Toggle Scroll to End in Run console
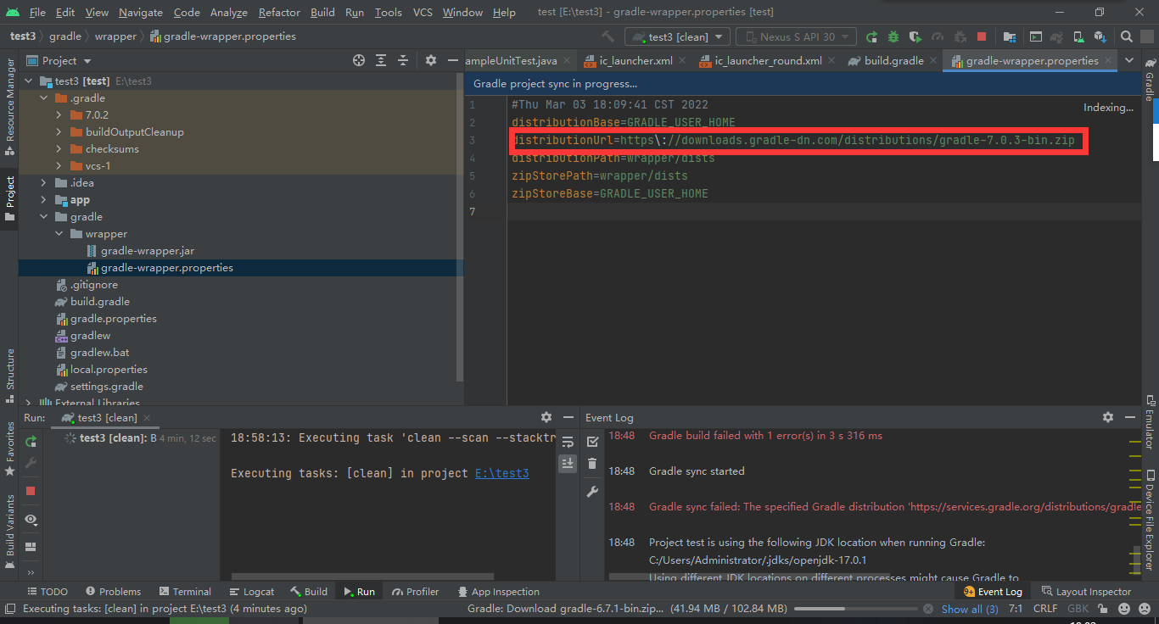 tap(568, 464)
